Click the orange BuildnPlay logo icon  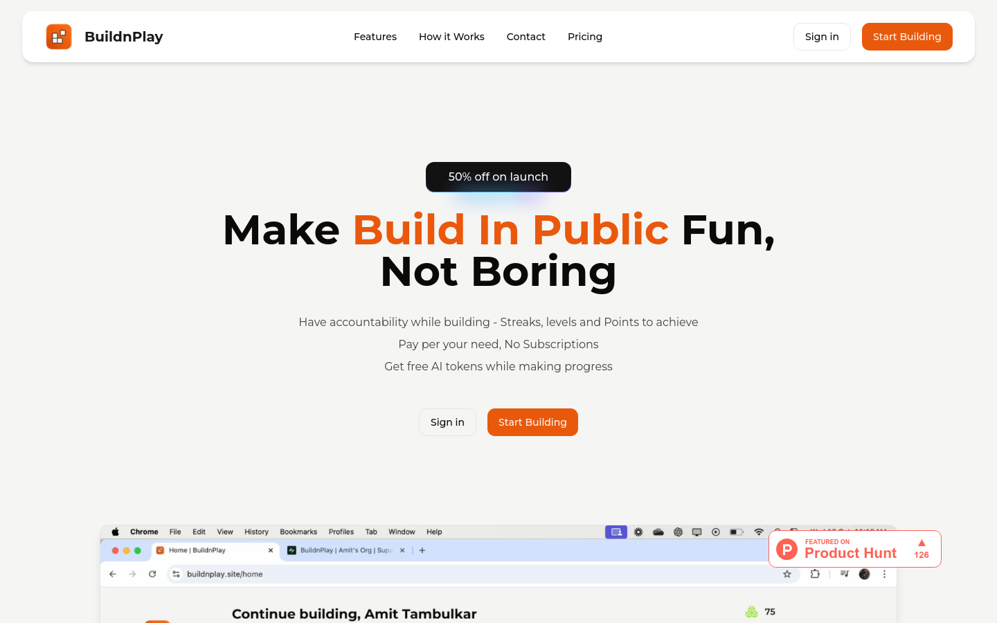coord(59,37)
